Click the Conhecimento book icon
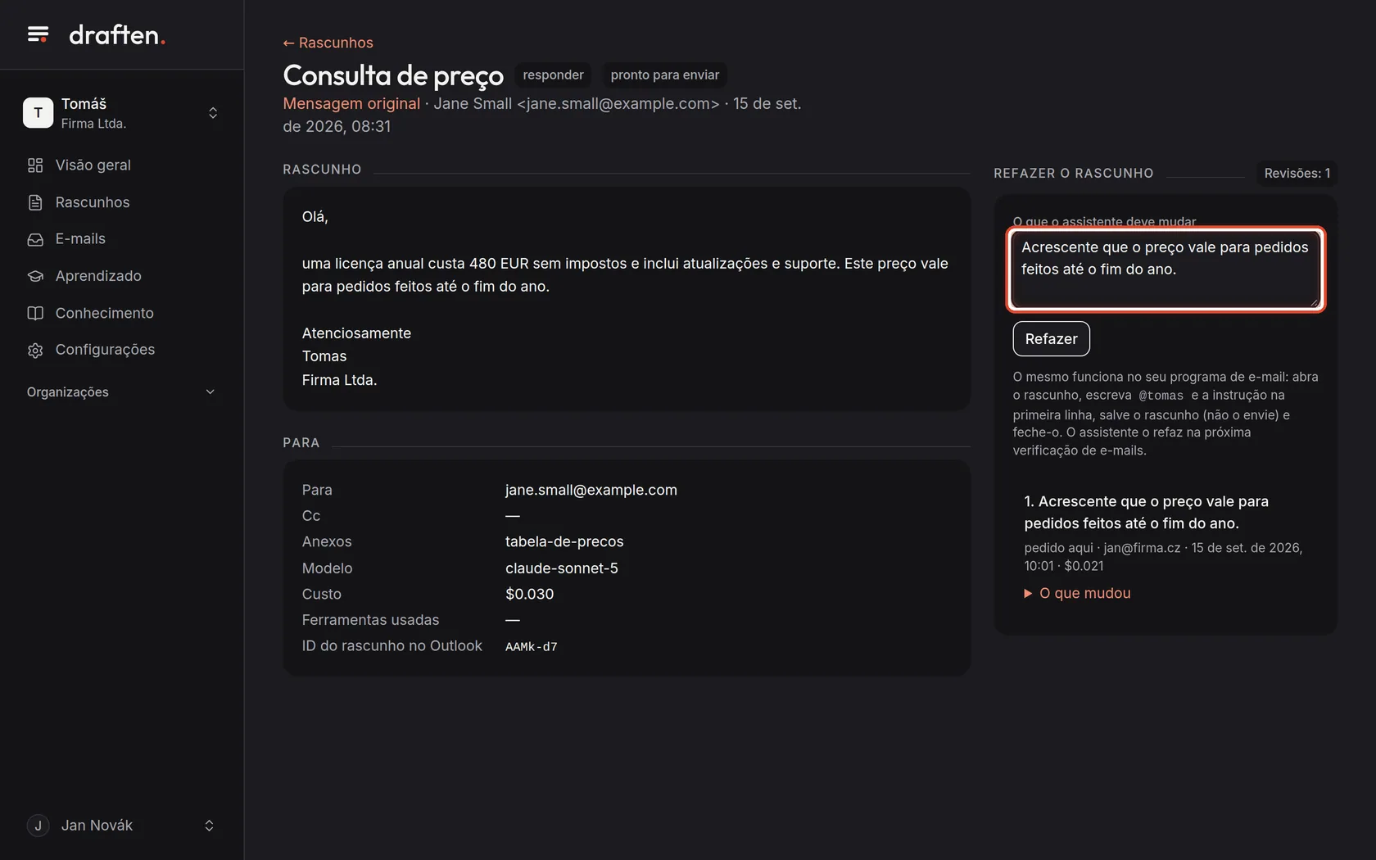Viewport: 1376px width, 860px height. click(x=35, y=313)
